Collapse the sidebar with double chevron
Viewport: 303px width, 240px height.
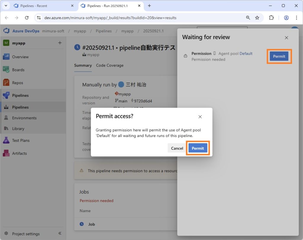59,233
